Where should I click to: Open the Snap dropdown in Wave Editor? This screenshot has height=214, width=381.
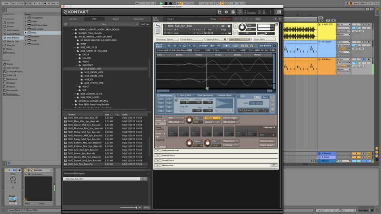click(x=203, y=46)
